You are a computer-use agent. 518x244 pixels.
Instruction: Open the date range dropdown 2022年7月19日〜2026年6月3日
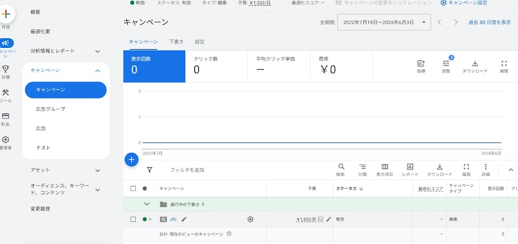click(384, 22)
